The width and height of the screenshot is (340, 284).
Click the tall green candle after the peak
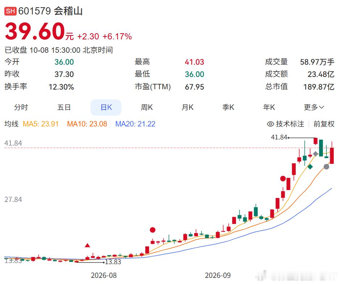(321, 148)
